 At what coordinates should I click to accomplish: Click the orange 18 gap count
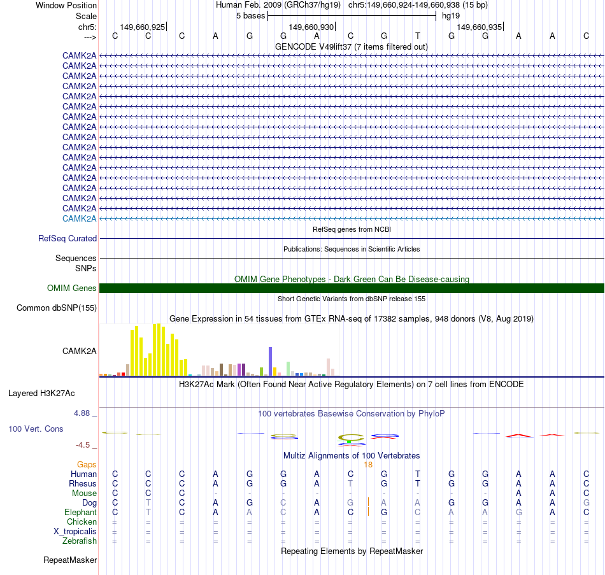pos(368,465)
